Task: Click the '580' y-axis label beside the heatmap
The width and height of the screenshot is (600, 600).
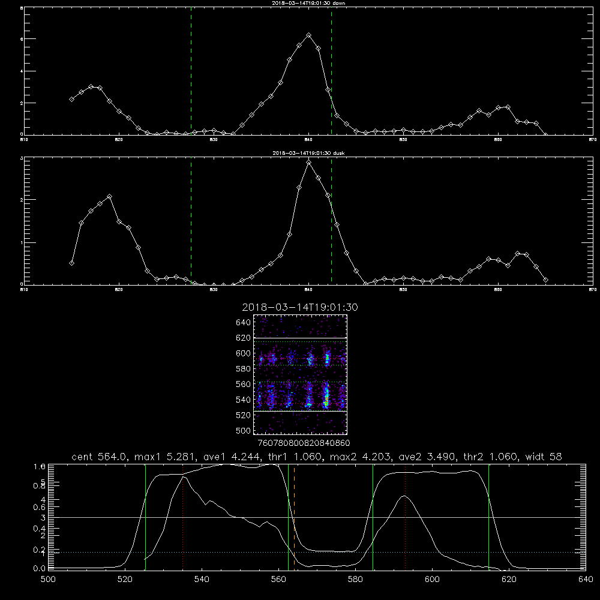Action: [x=243, y=369]
